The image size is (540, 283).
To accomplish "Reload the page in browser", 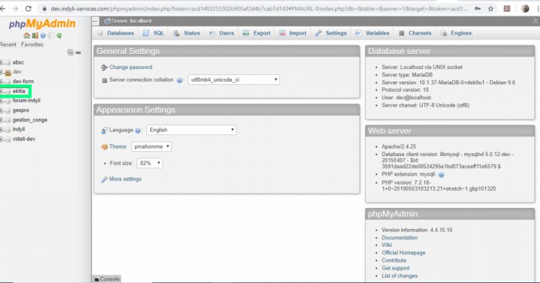I will tap(28, 9).
